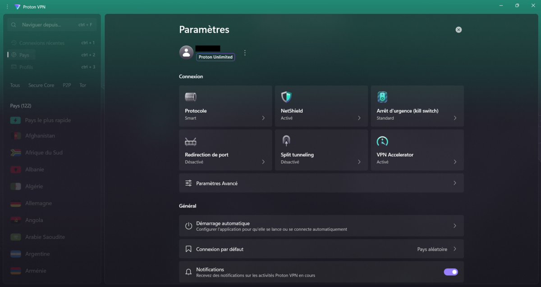Click the Redirection de port router icon
The width and height of the screenshot is (541, 287).
pos(190,141)
